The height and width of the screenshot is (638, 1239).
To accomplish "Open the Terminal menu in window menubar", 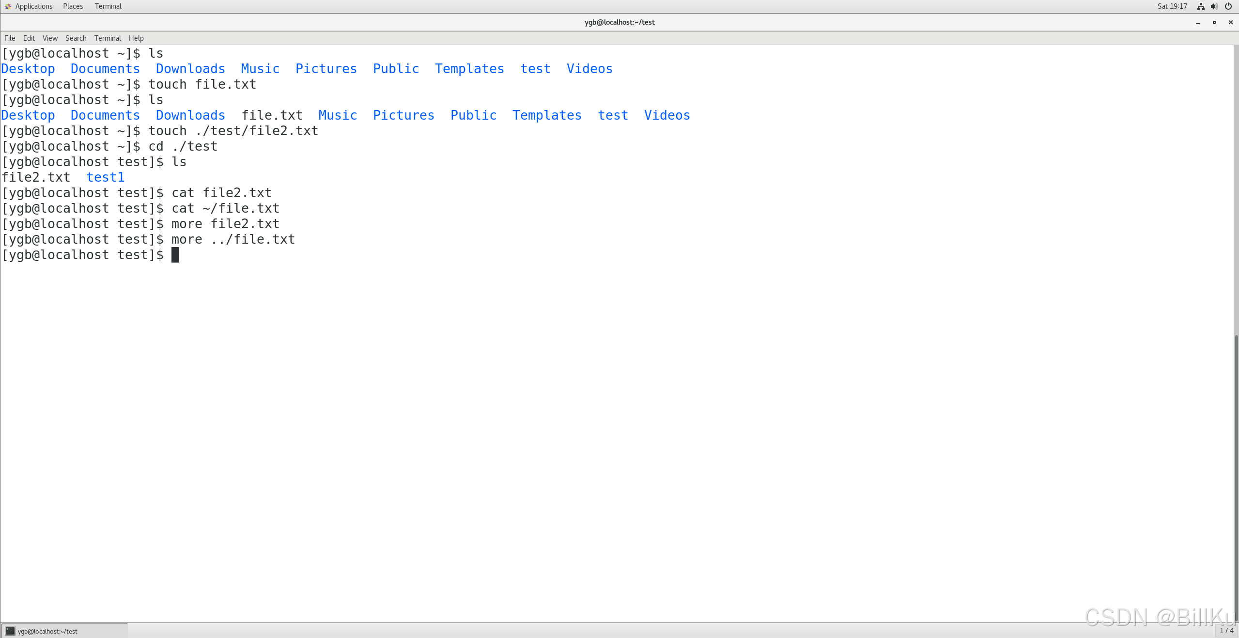I will click(x=108, y=38).
